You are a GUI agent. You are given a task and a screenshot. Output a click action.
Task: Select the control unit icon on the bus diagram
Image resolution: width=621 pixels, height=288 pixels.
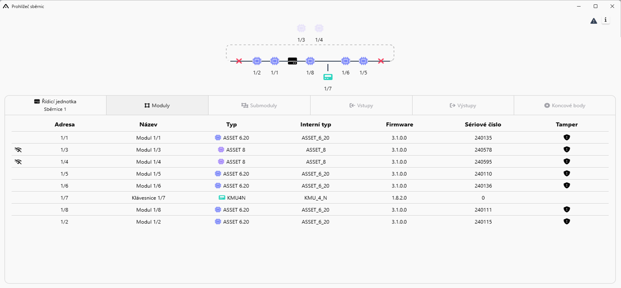[x=292, y=61]
